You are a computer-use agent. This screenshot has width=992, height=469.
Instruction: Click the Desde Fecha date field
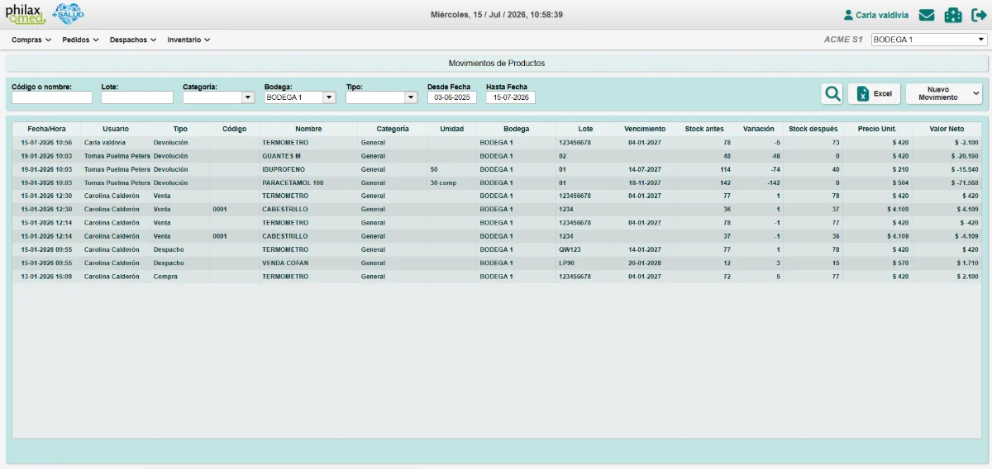[x=452, y=97]
